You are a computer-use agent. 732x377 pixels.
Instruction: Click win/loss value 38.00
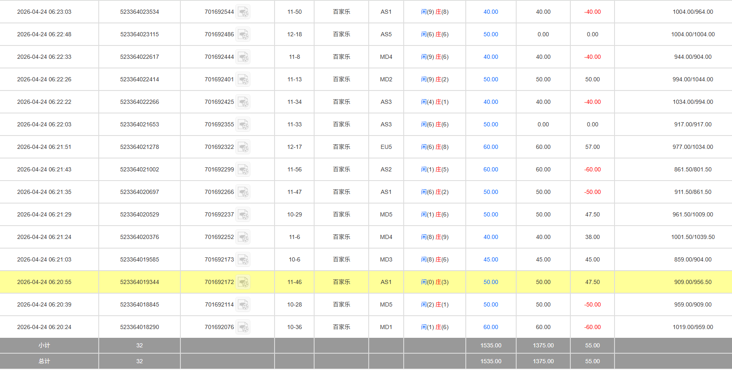point(592,237)
